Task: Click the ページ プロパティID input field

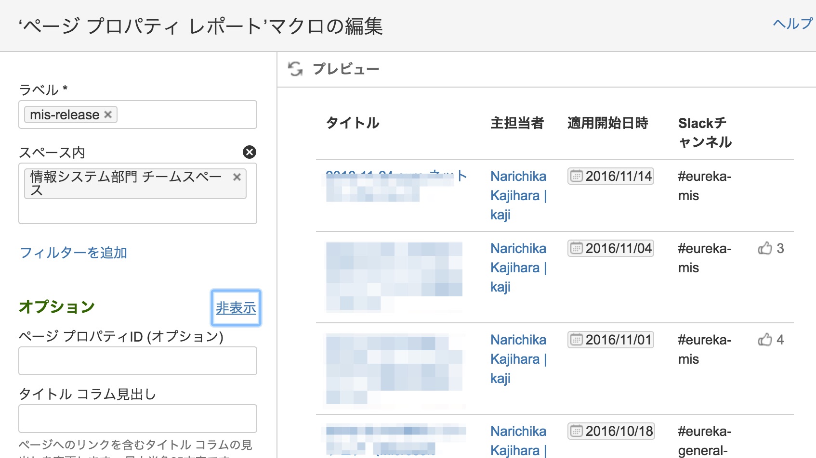Action: tap(137, 361)
